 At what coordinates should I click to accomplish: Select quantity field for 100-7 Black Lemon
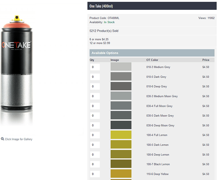95,164
